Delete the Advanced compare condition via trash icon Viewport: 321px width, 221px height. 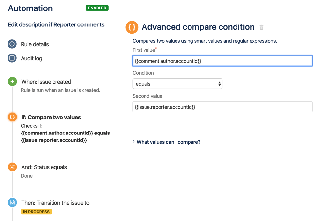pos(261,27)
